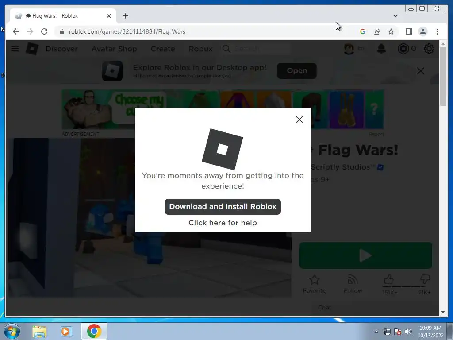Open the Click here for help link
The image size is (453, 340).
[223, 223]
